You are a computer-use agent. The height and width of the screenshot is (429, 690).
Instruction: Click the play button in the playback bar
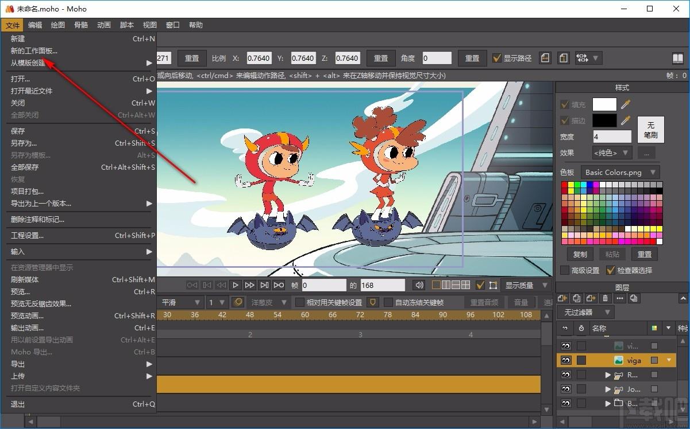coord(236,285)
